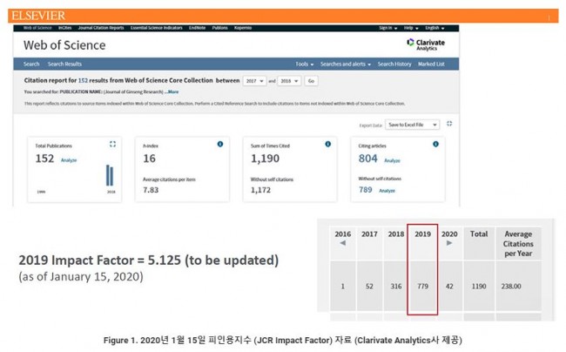Click the Figure 1 caption text

pyautogui.click(x=283, y=340)
